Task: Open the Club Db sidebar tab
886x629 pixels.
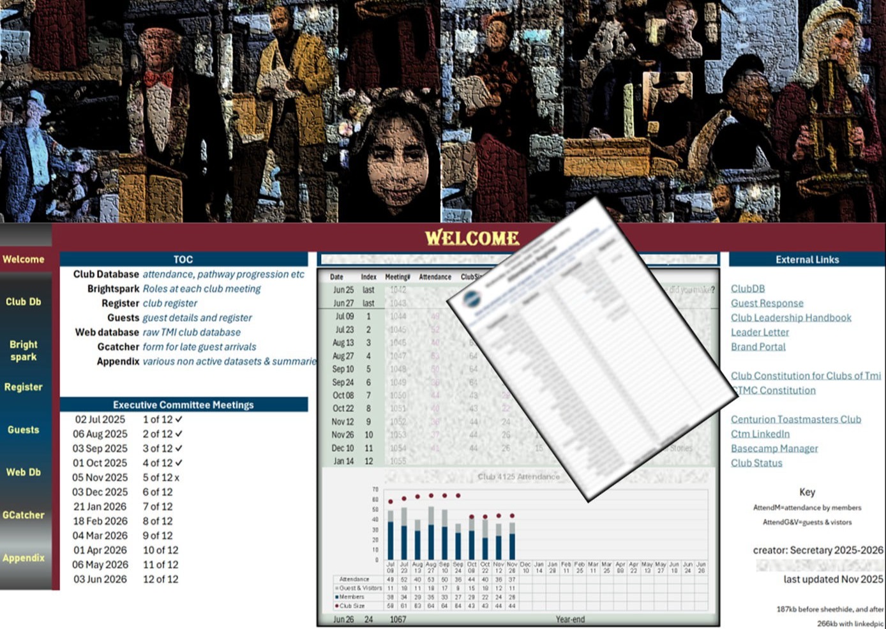Action: (24, 301)
